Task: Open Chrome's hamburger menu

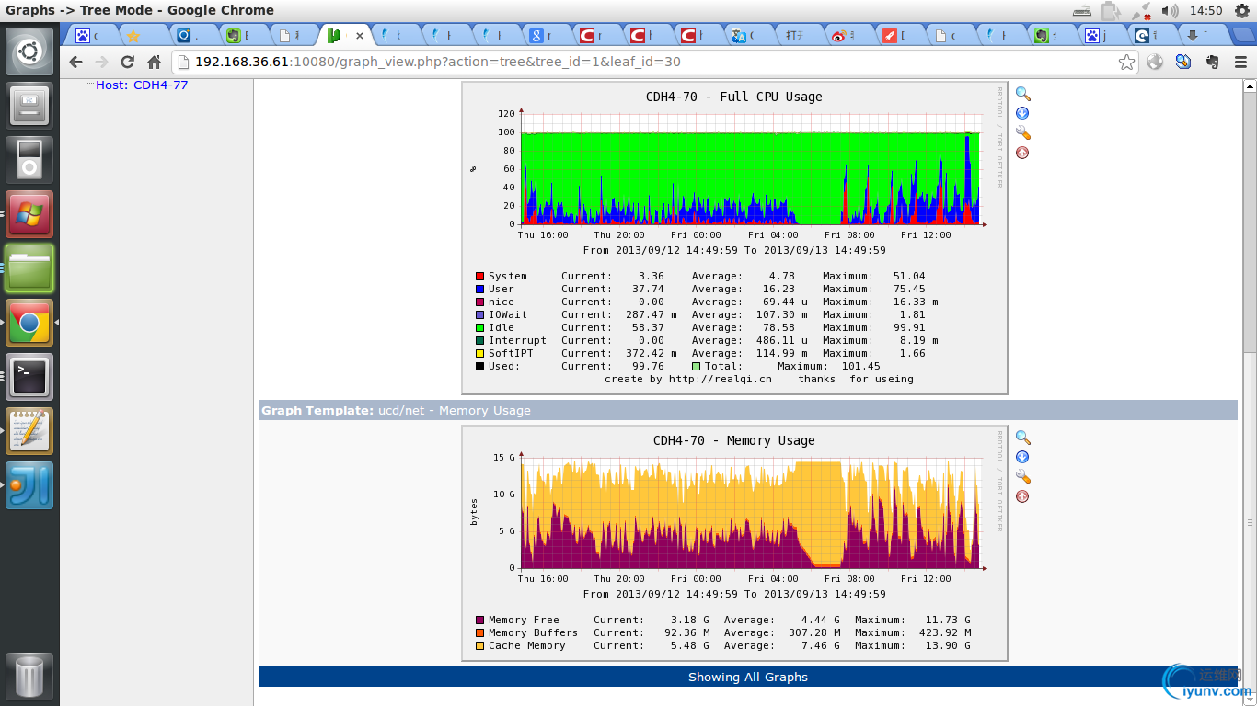Action: click(x=1240, y=62)
